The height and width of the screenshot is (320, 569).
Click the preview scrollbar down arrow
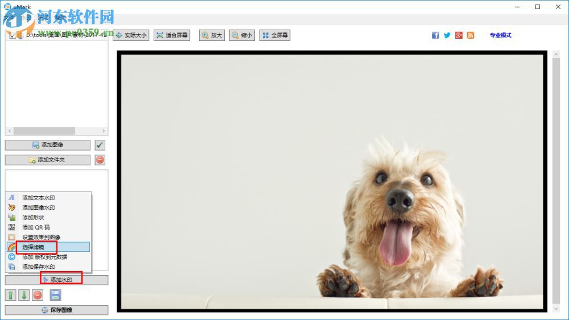pos(556,309)
